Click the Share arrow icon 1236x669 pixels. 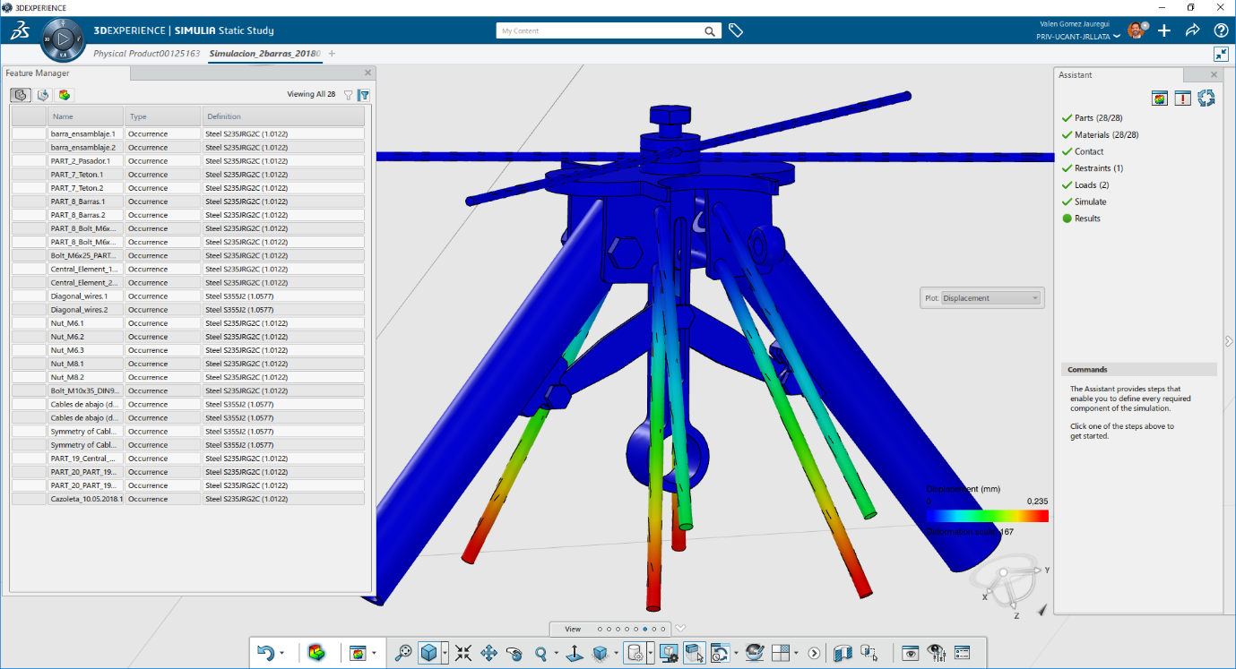[1193, 30]
